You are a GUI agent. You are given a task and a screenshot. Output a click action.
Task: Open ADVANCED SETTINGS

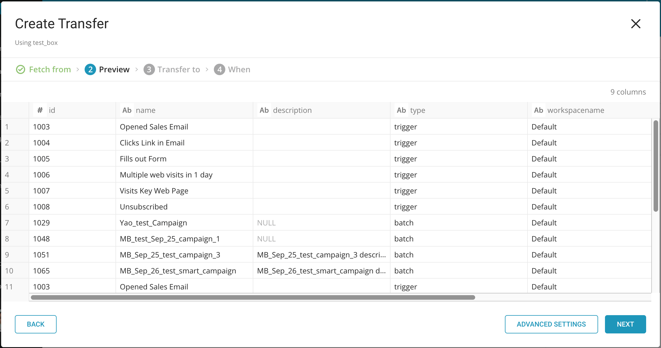point(551,324)
